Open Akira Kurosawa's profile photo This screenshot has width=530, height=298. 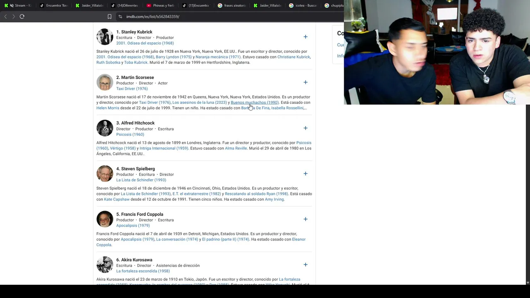click(x=105, y=264)
